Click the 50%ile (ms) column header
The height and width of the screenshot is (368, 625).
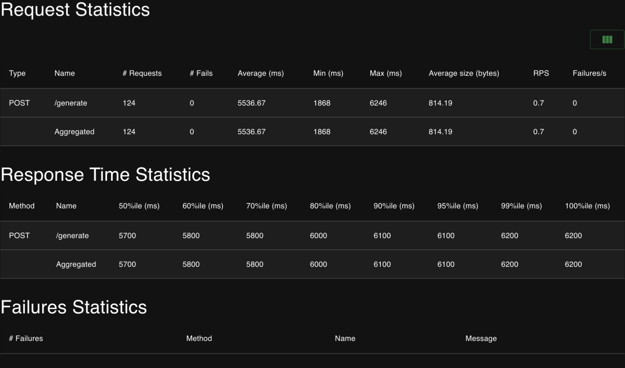coord(139,206)
